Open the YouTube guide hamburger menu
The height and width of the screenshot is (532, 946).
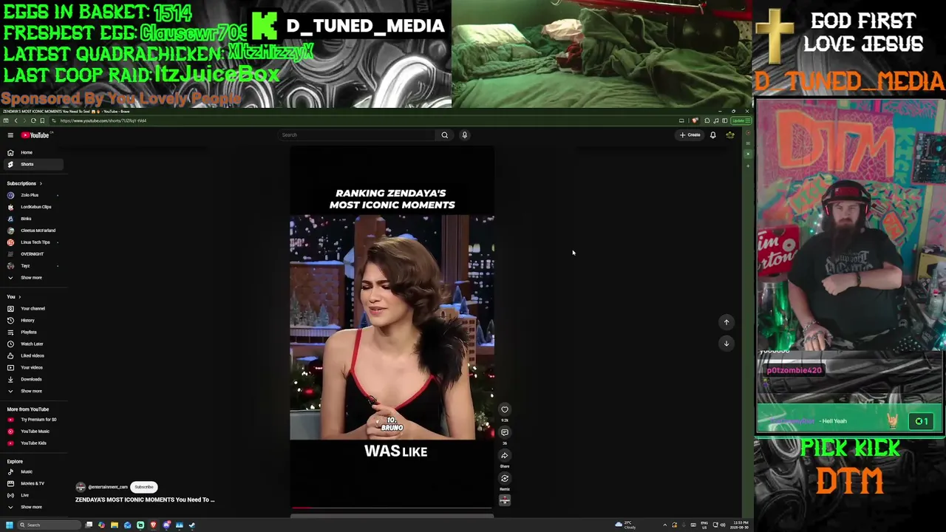(10, 135)
